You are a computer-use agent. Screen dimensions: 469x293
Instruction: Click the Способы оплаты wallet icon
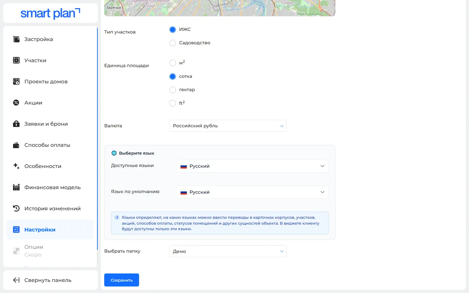[x=16, y=145]
